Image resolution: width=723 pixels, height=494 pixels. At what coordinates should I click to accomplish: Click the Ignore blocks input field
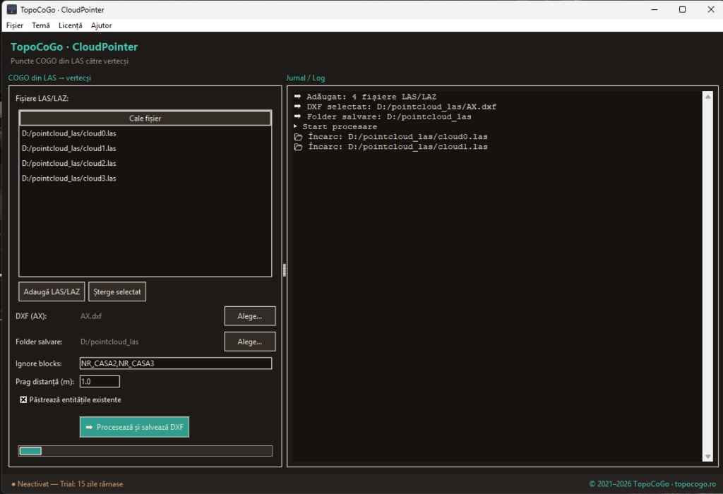[176, 363]
